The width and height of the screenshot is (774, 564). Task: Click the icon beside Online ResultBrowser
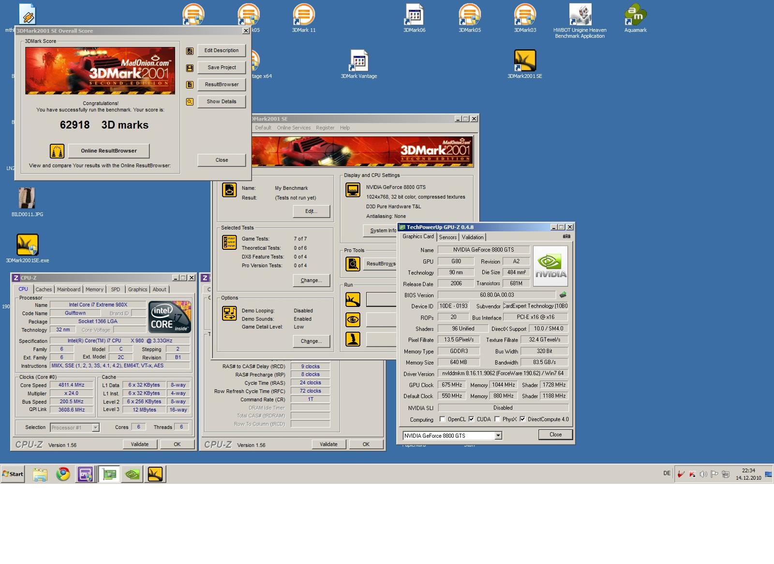[57, 151]
